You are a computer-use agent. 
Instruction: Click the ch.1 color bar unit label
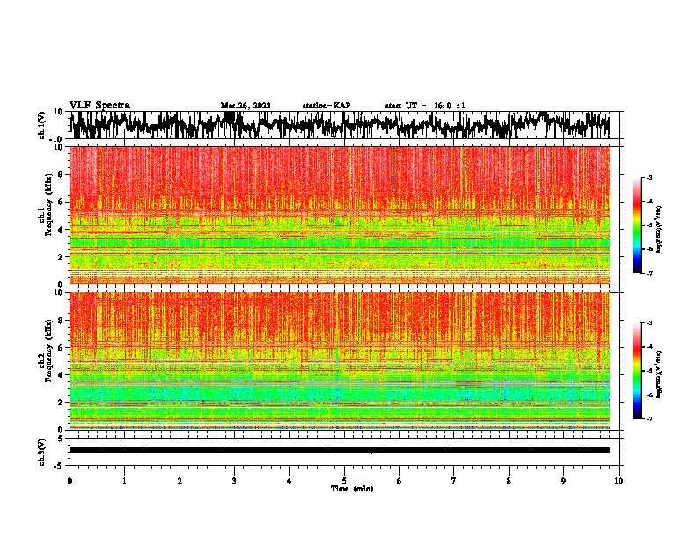point(659,230)
